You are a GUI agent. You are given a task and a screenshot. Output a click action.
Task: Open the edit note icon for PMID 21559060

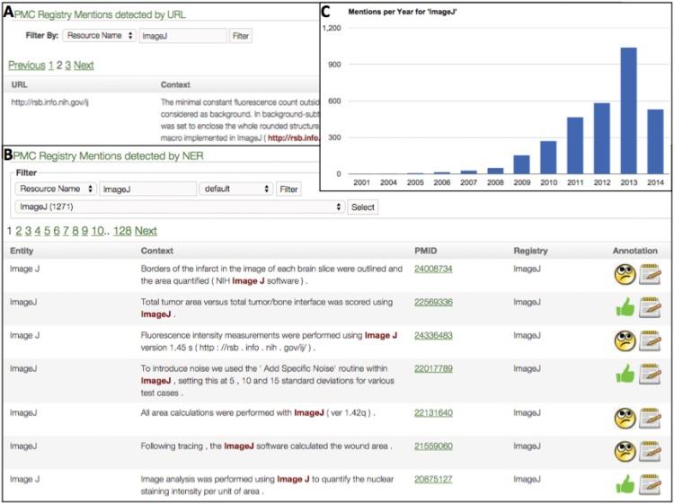650,451
